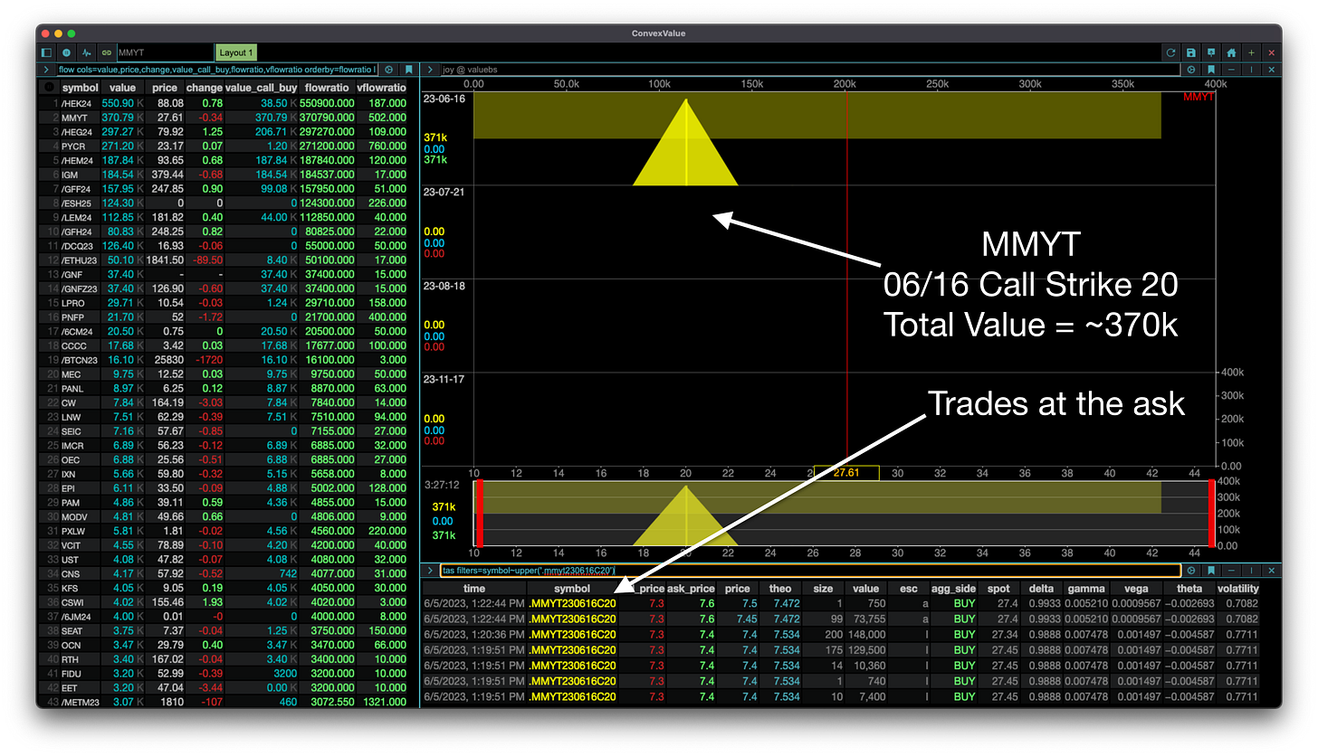This screenshot has height=756, width=1318.
Task: Click the upload layout icon next to save
Action: pos(1210,53)
